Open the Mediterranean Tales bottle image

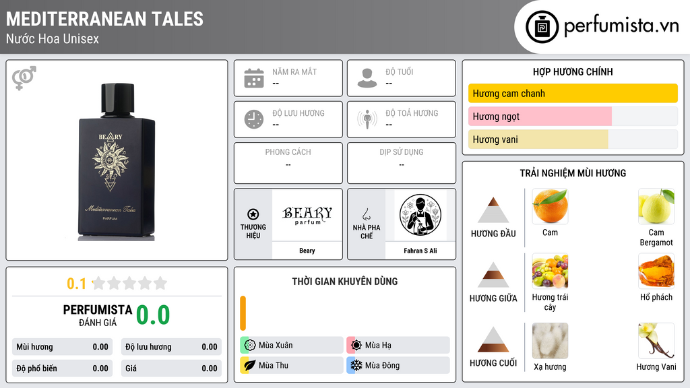click(x=117, y=162)
